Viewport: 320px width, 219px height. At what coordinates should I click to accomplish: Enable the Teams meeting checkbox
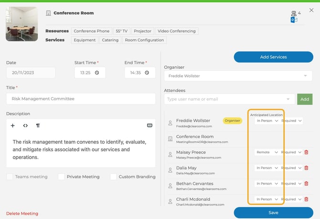[10, 177]
